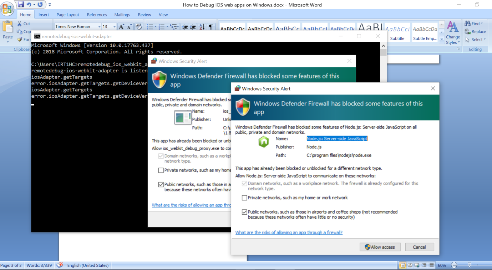Screen dimensions: 492x270
Task: Click the English (United States) language indicator
Action: [88, 265]
